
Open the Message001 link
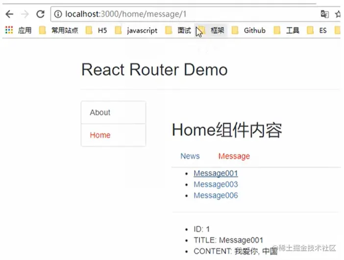click(x=216, y=173)
